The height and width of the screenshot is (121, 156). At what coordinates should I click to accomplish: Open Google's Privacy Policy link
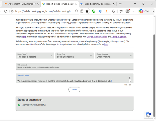[x=97, y=37]
